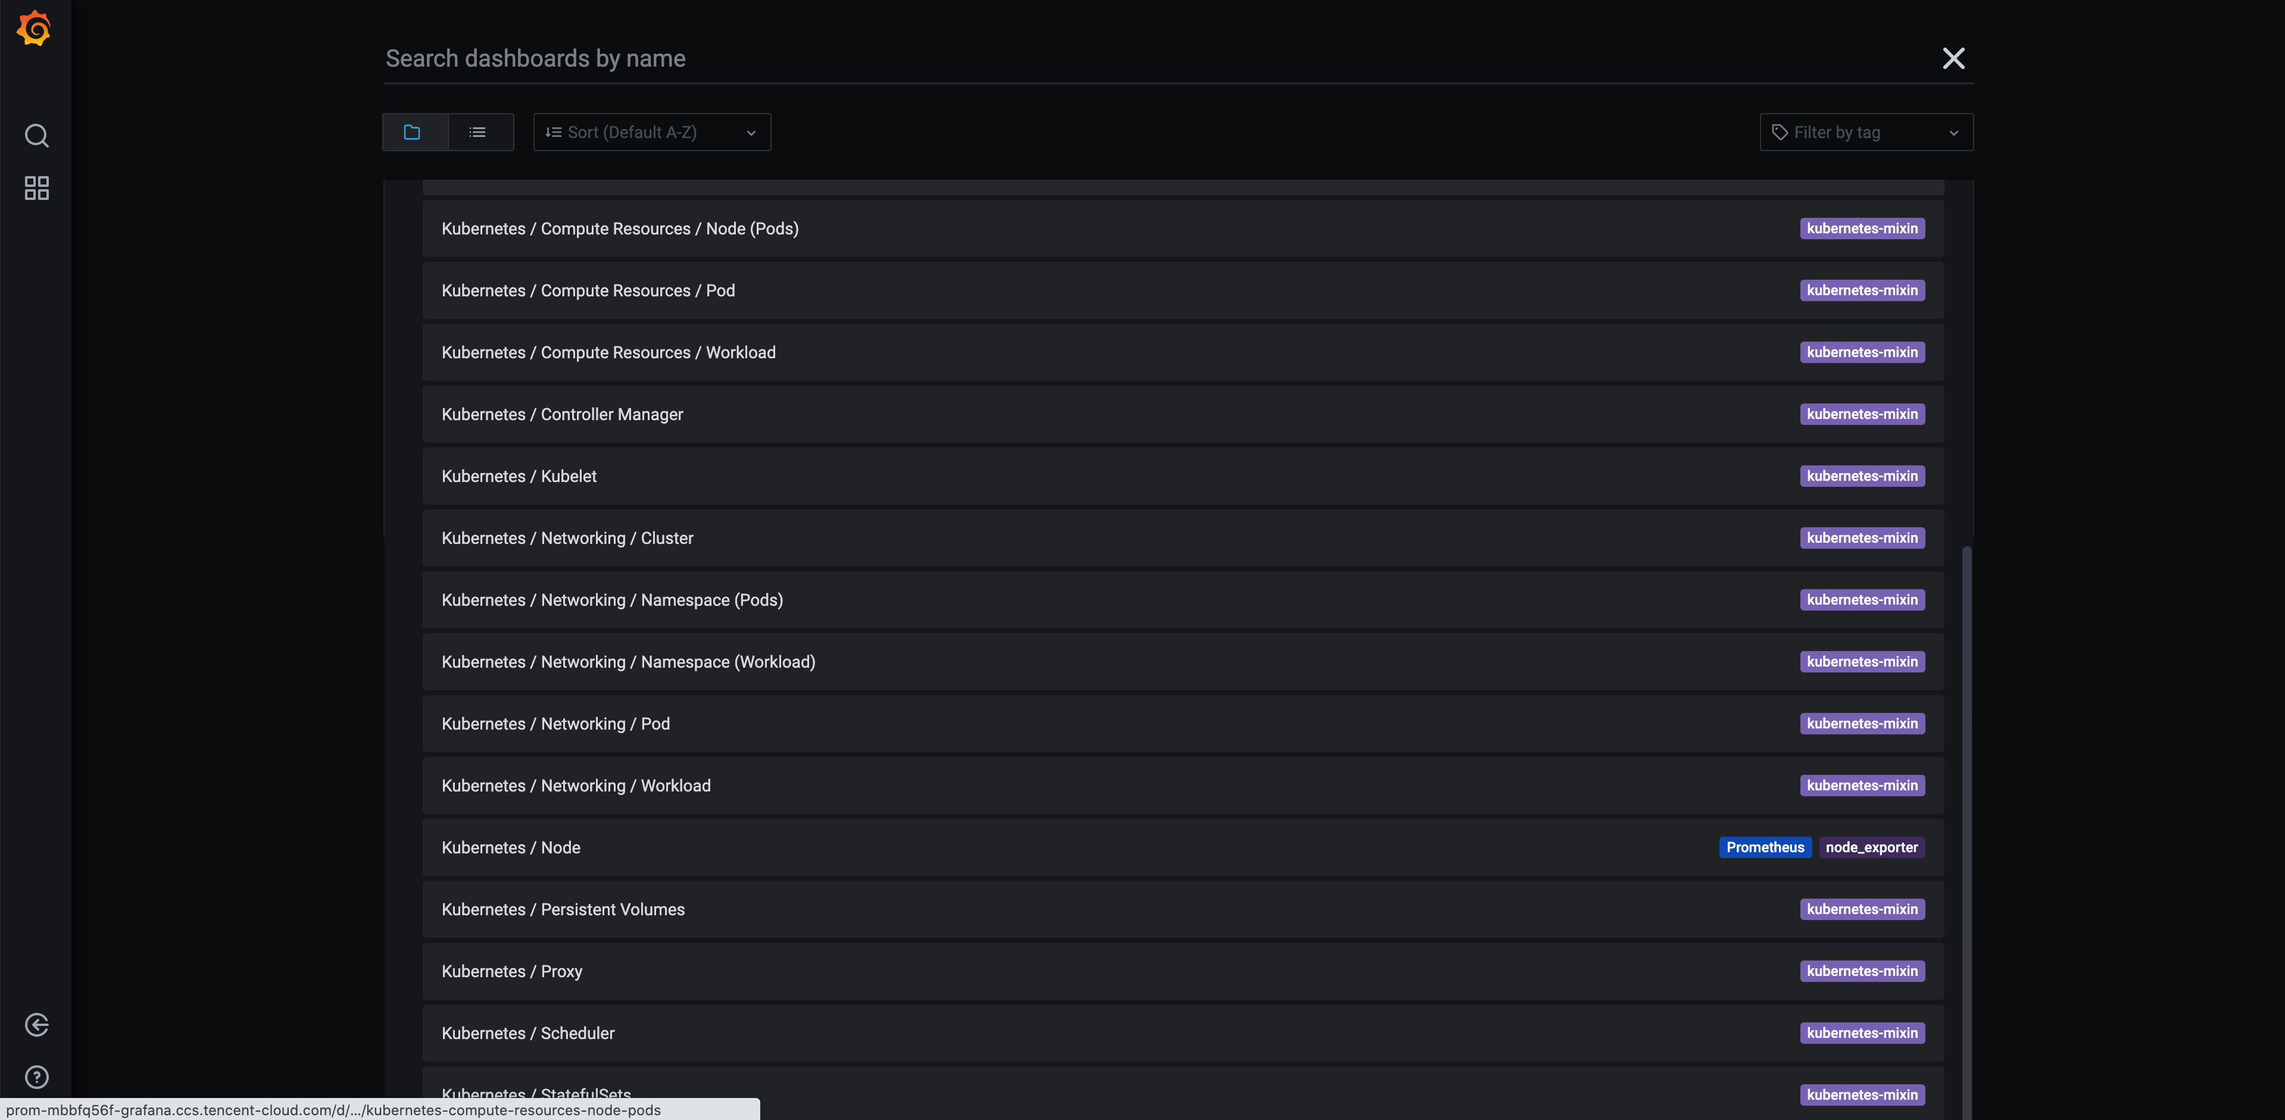
Task: Click kubernetes-mixin tag on Compute Resources / Pod row
Action: point(1862,291)
